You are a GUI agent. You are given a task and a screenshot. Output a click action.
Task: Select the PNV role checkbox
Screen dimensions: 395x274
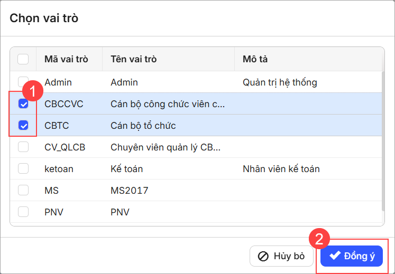pos(23,212)
